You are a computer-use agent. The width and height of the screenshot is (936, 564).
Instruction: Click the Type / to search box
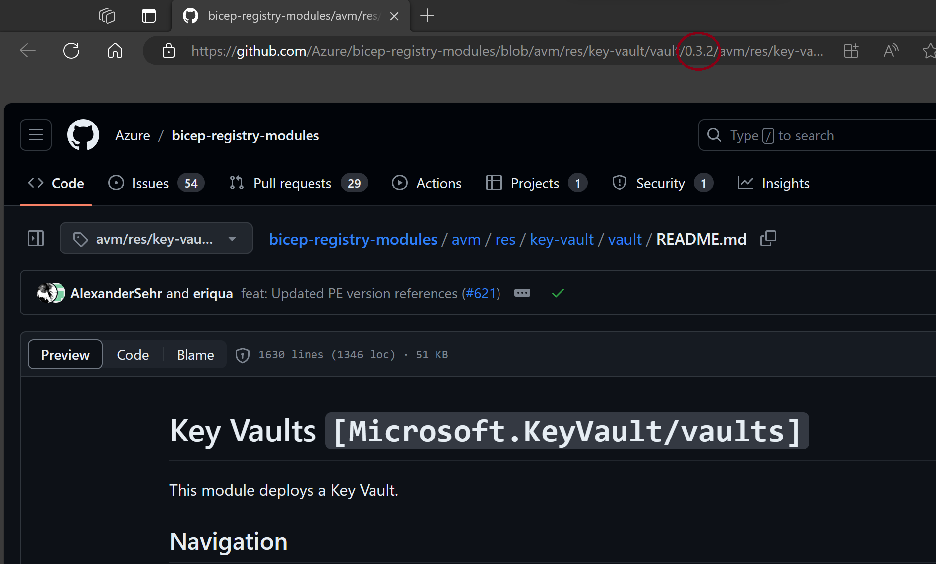point(817,135)
